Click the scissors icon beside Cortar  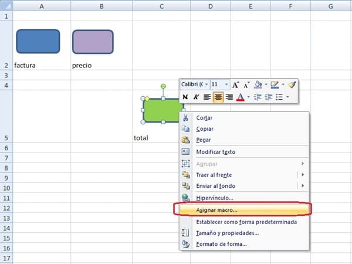(x=185, y=118)
